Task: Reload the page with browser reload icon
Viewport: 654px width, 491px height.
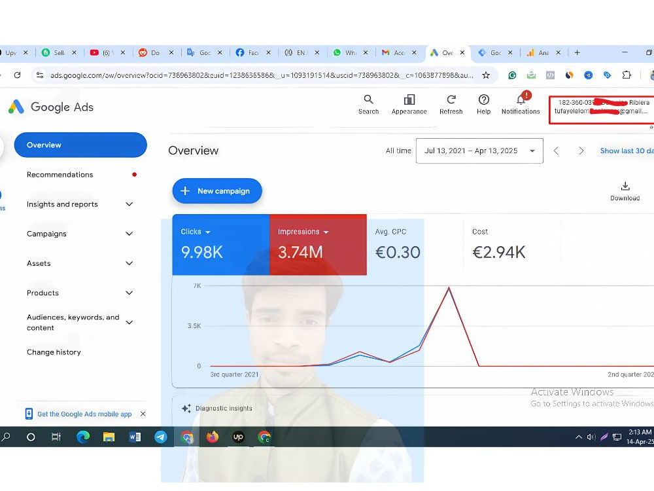Action: [17, 75]
